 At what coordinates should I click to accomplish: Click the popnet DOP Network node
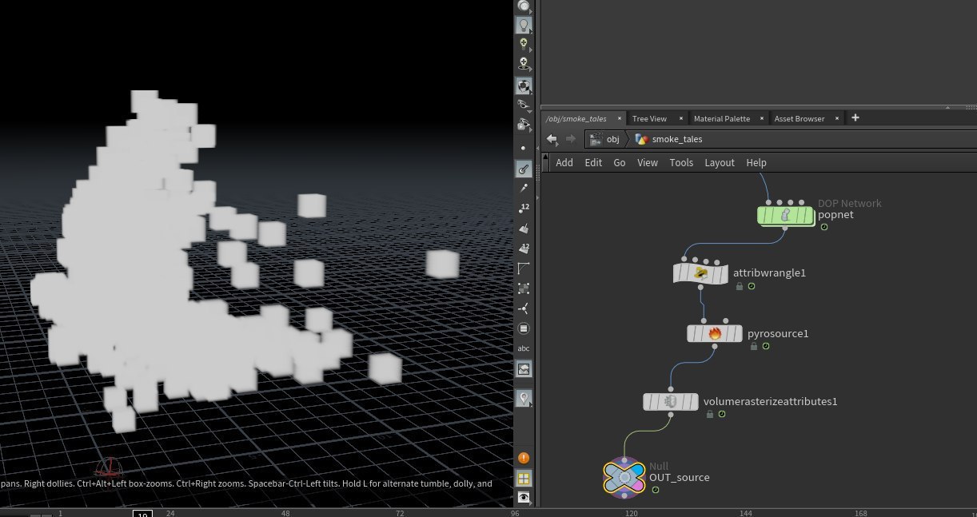click(x=785, y=215)
